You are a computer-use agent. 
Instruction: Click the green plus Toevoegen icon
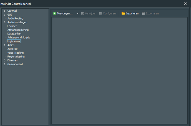55,13
